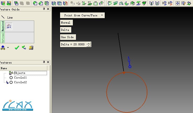This screenshot has width=193, height=113.
Task: Toggle the Delta option button
Action: (66, 30)
